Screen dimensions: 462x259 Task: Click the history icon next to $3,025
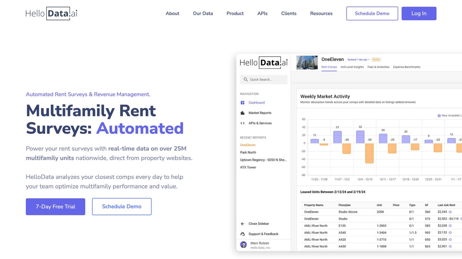(450, 240)
